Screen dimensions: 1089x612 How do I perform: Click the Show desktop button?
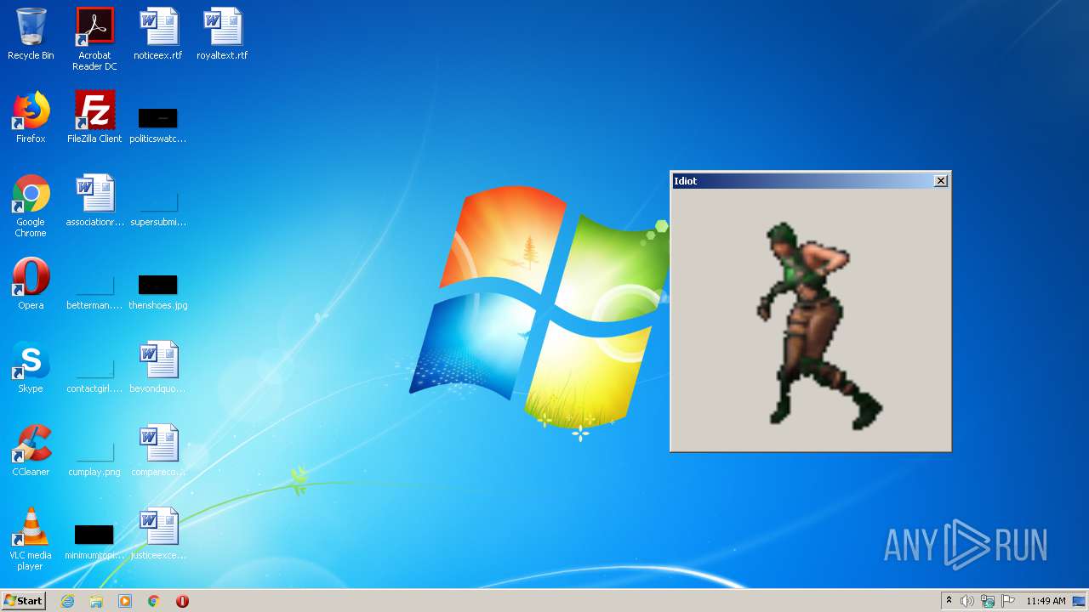pyautogui.click(x=1079, y=601)
